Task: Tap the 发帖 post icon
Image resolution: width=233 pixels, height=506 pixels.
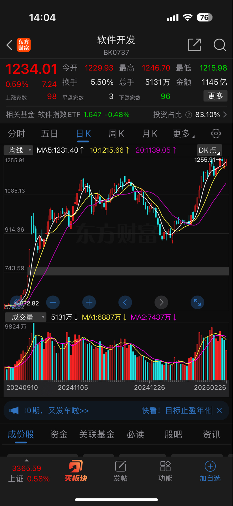Action: pos(120,466)
